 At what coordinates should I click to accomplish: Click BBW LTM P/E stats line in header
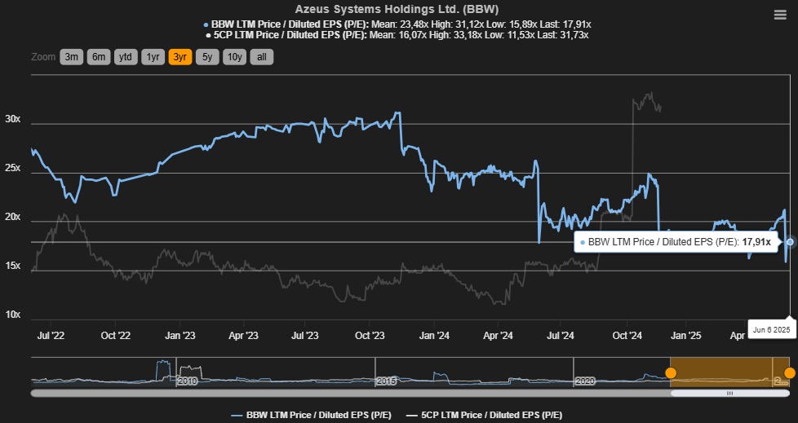(x=397, y=24)
